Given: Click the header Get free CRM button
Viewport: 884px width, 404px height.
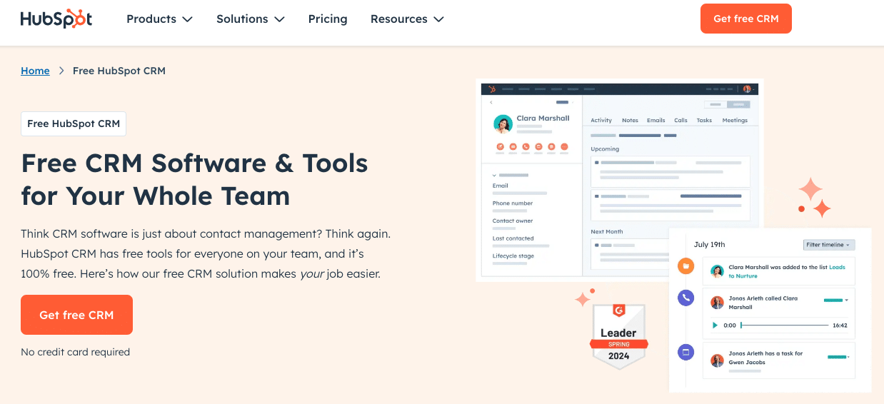Looking at the screenshot, I should 745,19.
